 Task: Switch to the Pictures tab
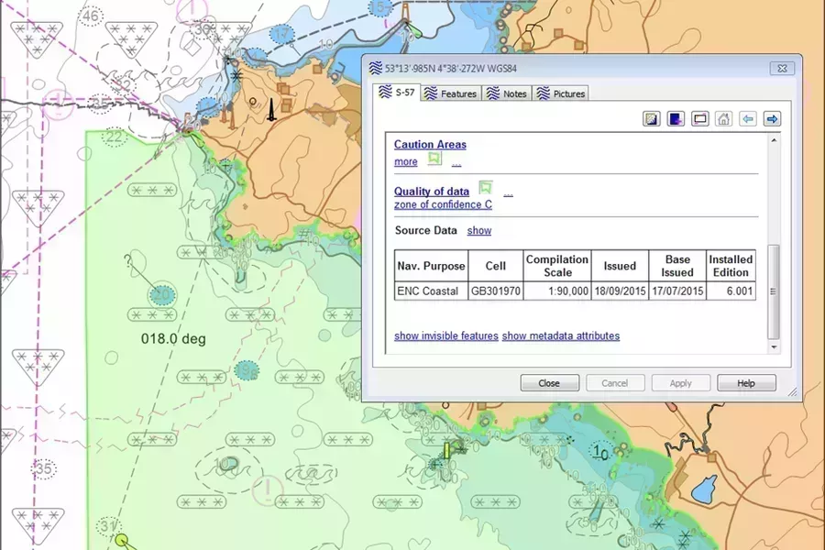pos(562,93)
